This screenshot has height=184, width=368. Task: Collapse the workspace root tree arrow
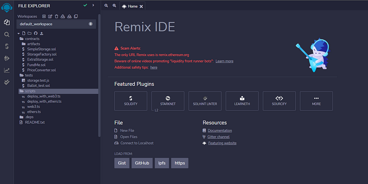19,34
